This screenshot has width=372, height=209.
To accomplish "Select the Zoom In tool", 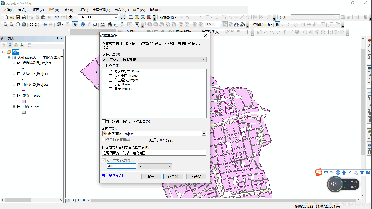I will [5, 24].
